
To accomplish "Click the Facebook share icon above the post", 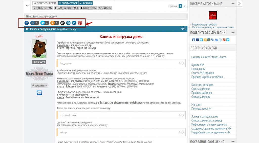I will 27,23.
